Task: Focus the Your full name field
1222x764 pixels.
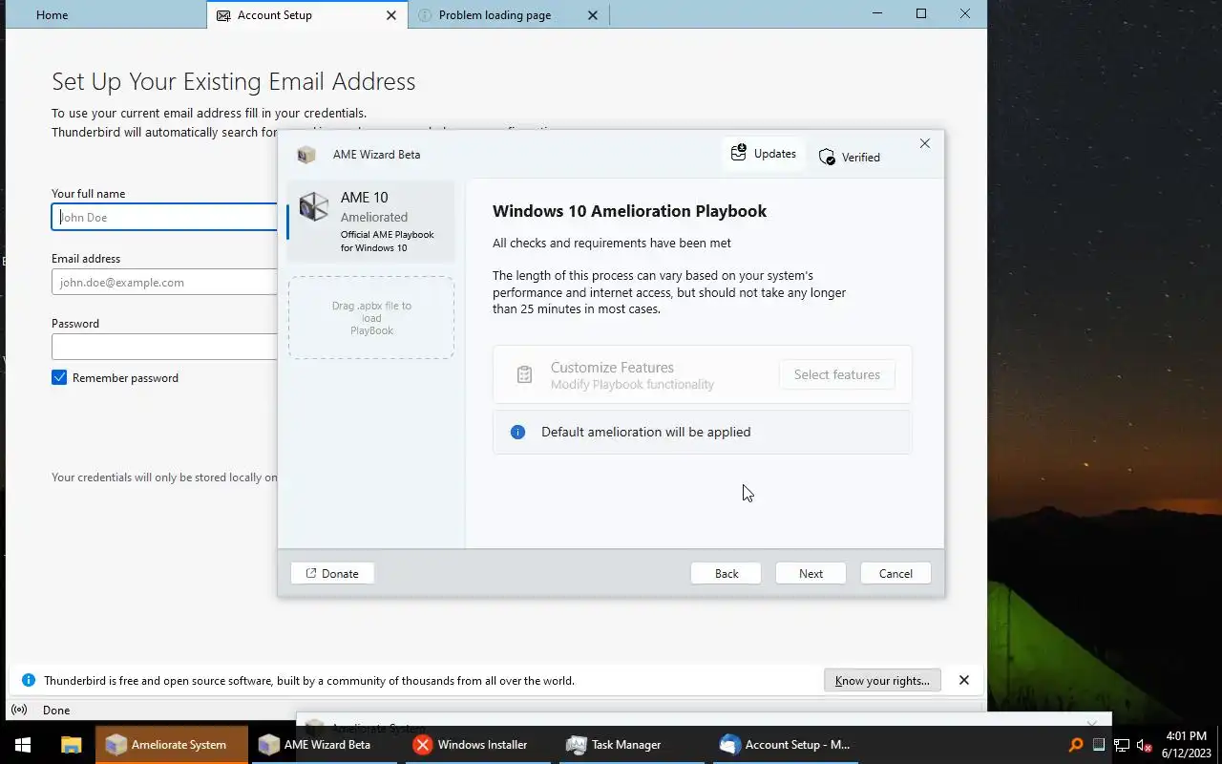Action: 164,217
